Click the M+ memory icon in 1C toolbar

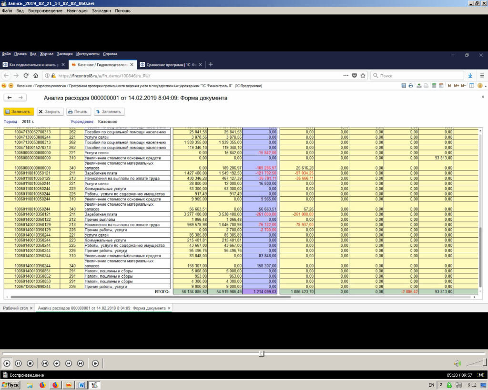click(x=456, y=86)
